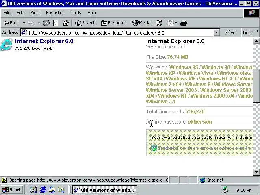260x195 pixels.
Task: Open the Search pane
Action: 85,23
